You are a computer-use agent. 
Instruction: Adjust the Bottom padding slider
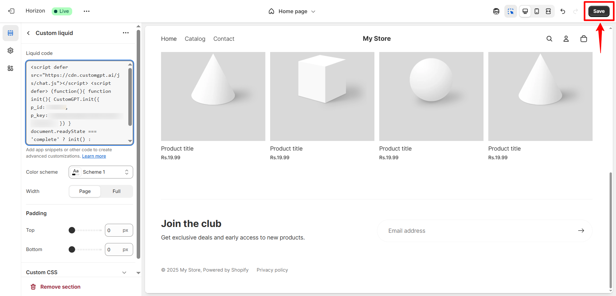(x=85, y=249)
